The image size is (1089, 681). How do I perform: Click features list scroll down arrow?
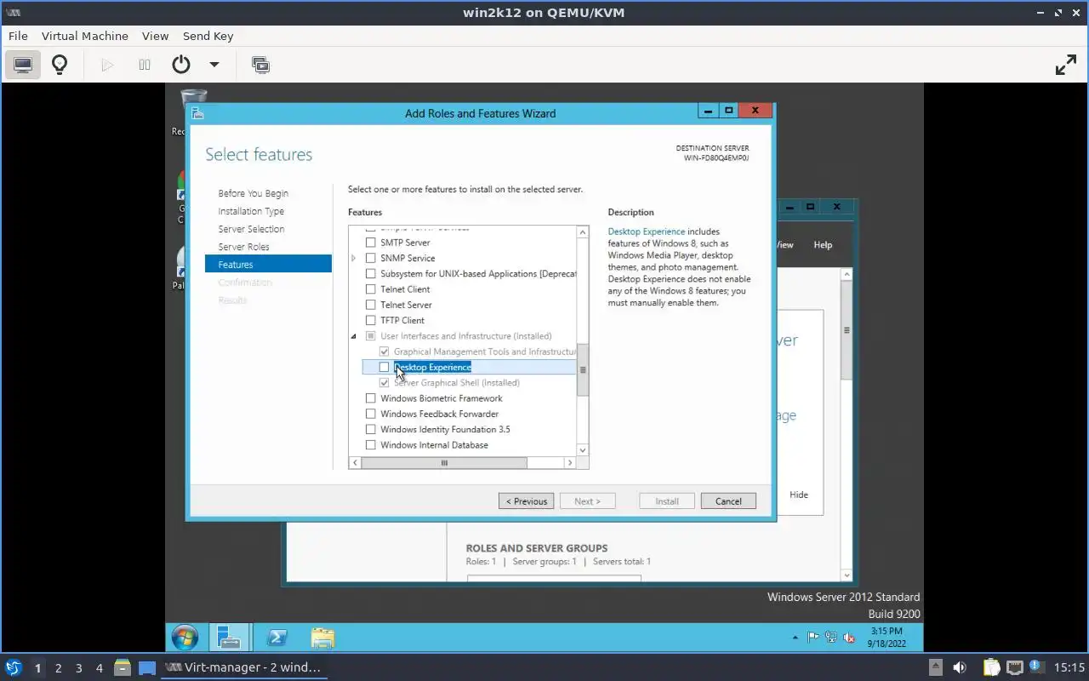(x=583, y=450)
